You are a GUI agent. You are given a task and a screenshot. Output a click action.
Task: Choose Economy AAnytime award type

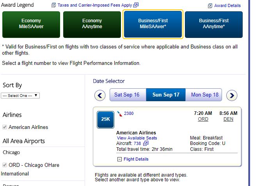coord(92,24)
